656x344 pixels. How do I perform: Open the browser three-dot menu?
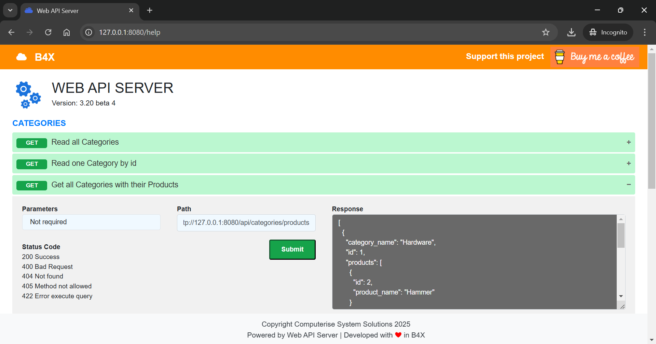pyautogui.click(x=644, y=32)
